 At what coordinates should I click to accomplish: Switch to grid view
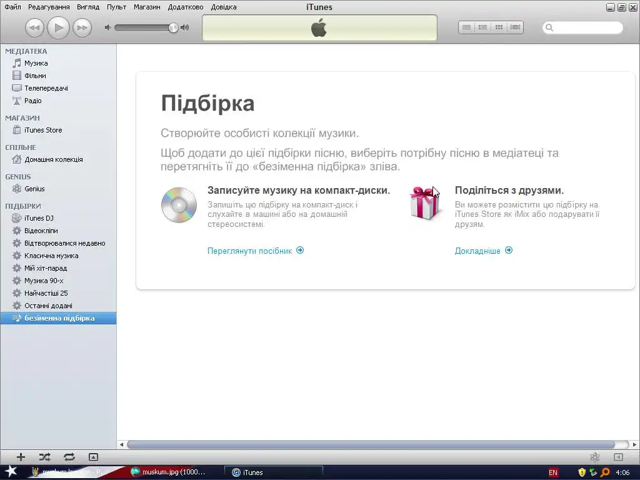pyautogui.click(x=499, y=27)
